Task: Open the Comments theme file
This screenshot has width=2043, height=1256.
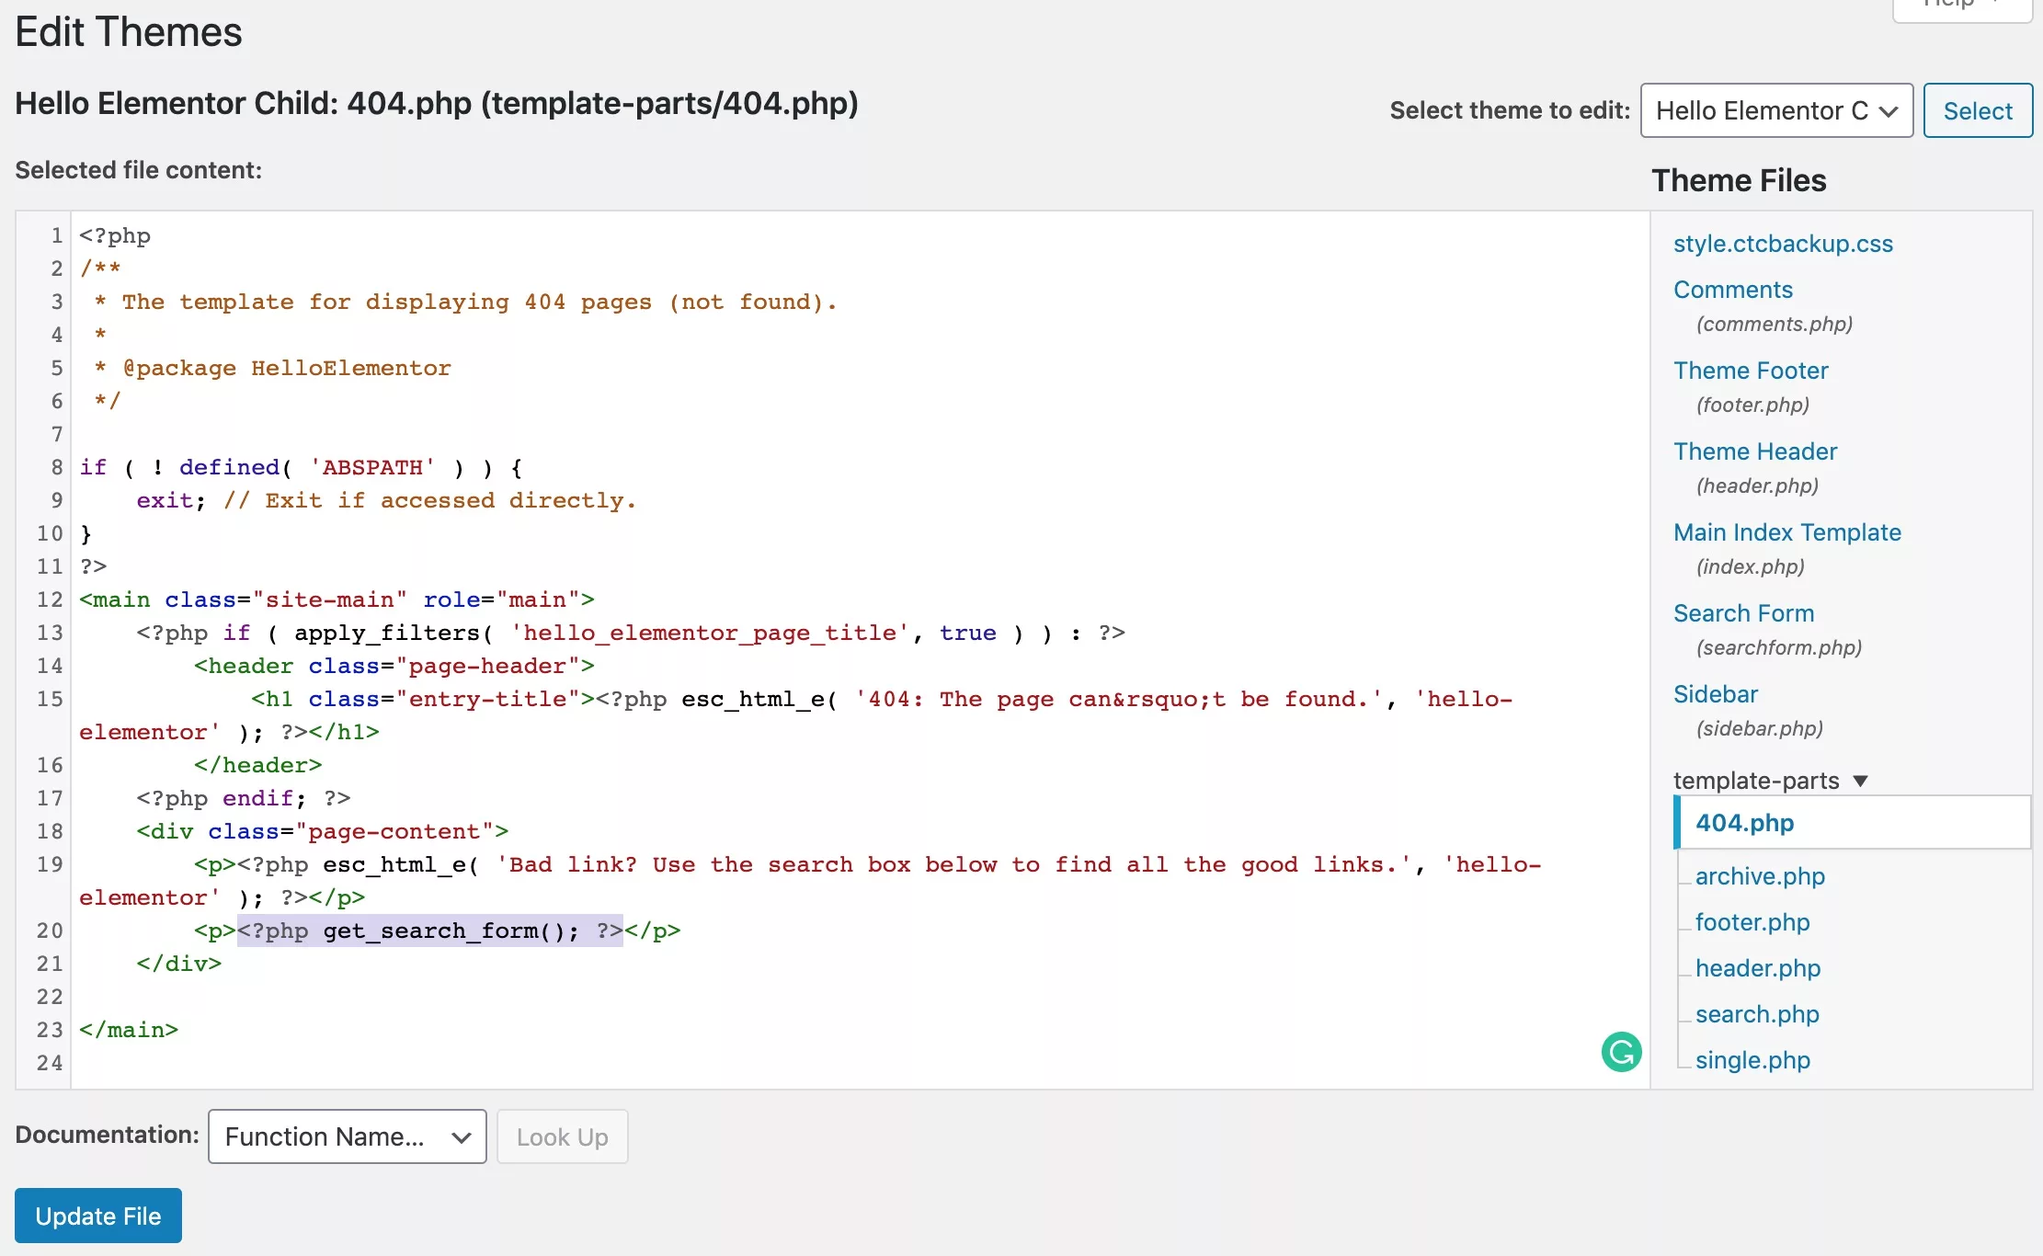Action: click(1733, 290)
